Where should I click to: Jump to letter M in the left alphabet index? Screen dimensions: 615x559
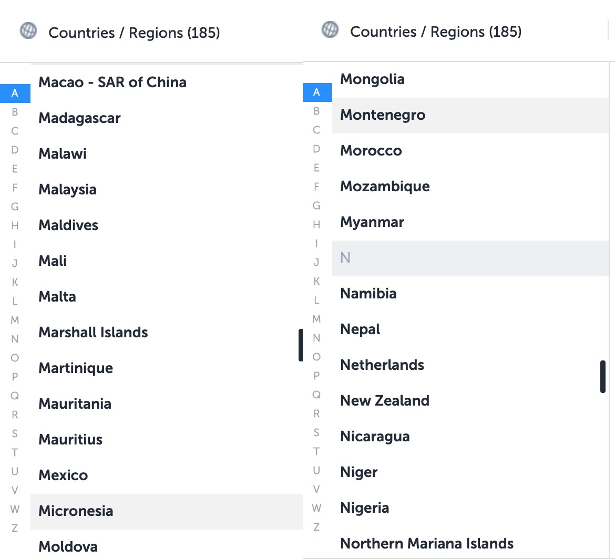(x=15, y=320)
